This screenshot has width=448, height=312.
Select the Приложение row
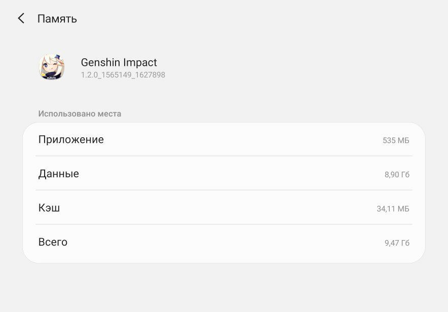(224, 139)
